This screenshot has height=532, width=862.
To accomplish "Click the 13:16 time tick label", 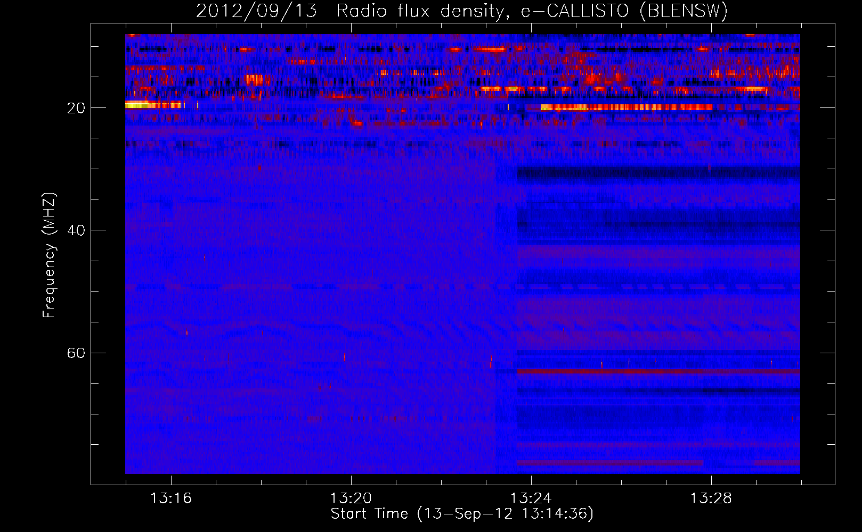I will pyautogui.click(x=171, y=498).
